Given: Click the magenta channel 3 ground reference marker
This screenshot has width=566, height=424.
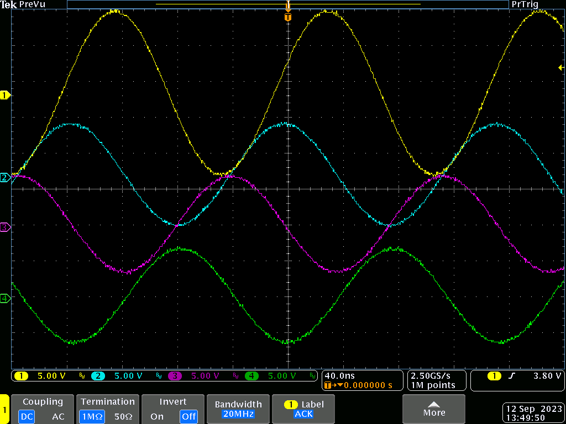Looking at the screenshot, I should 6,227.
